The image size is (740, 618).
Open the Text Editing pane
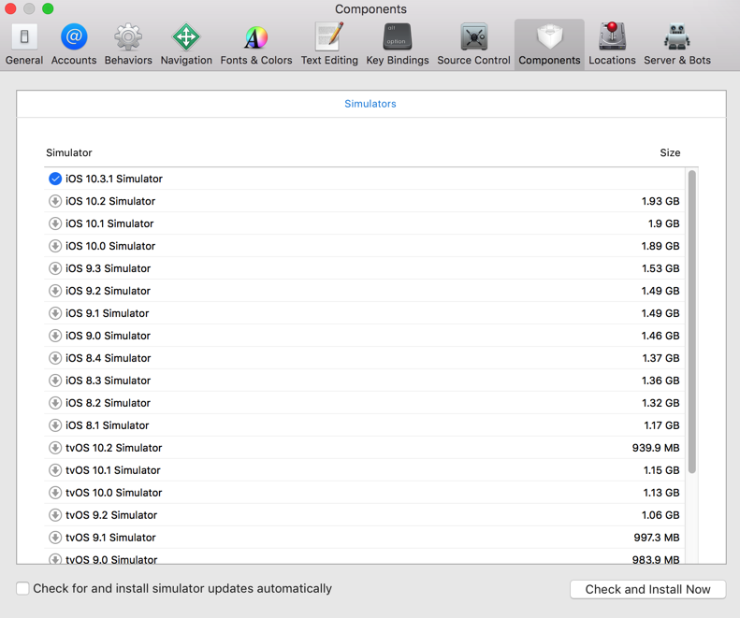(x=329, y=44)
